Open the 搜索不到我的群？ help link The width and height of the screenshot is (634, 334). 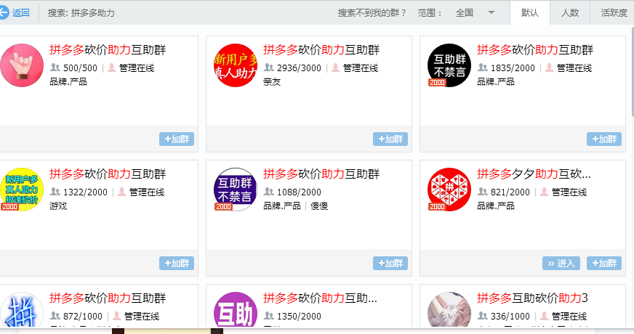coord(372,13)
